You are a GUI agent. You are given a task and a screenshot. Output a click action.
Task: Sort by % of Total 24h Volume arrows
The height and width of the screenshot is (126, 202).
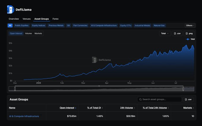(x=168, y=108)
